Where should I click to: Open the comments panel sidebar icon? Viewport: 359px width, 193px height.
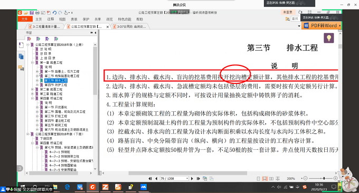tap(21, 67)
